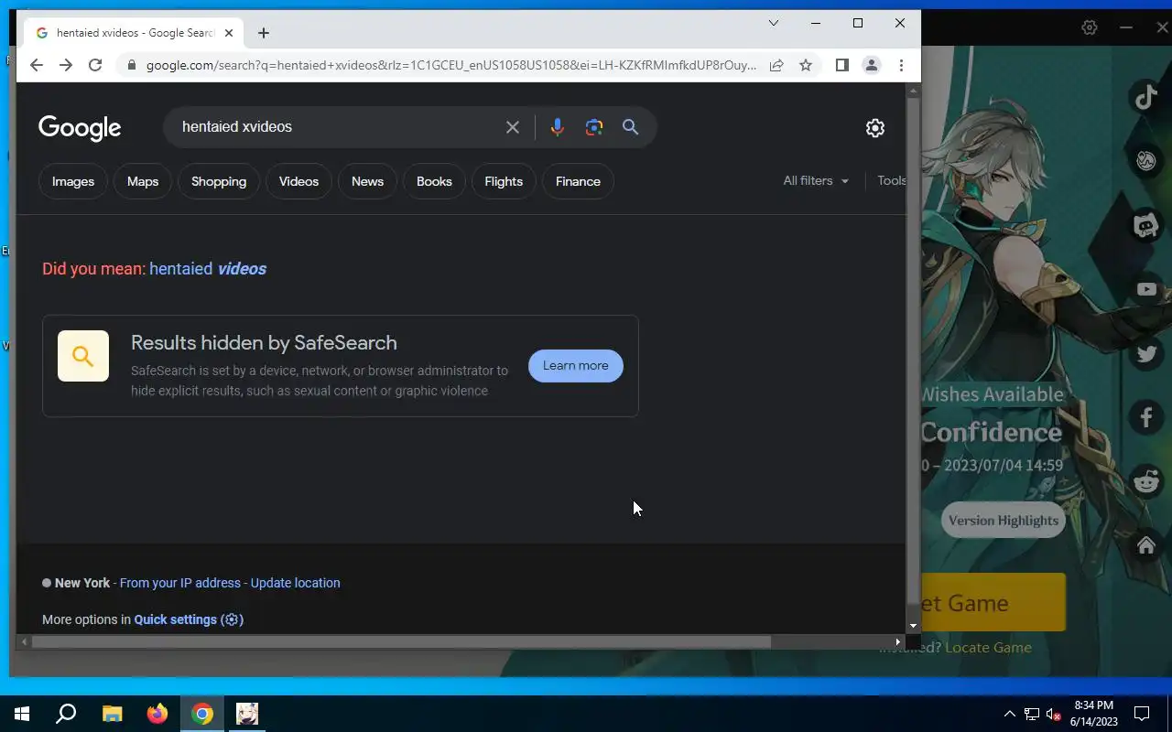
Task: Clear the Google search box text
Action: pos(513,127)
